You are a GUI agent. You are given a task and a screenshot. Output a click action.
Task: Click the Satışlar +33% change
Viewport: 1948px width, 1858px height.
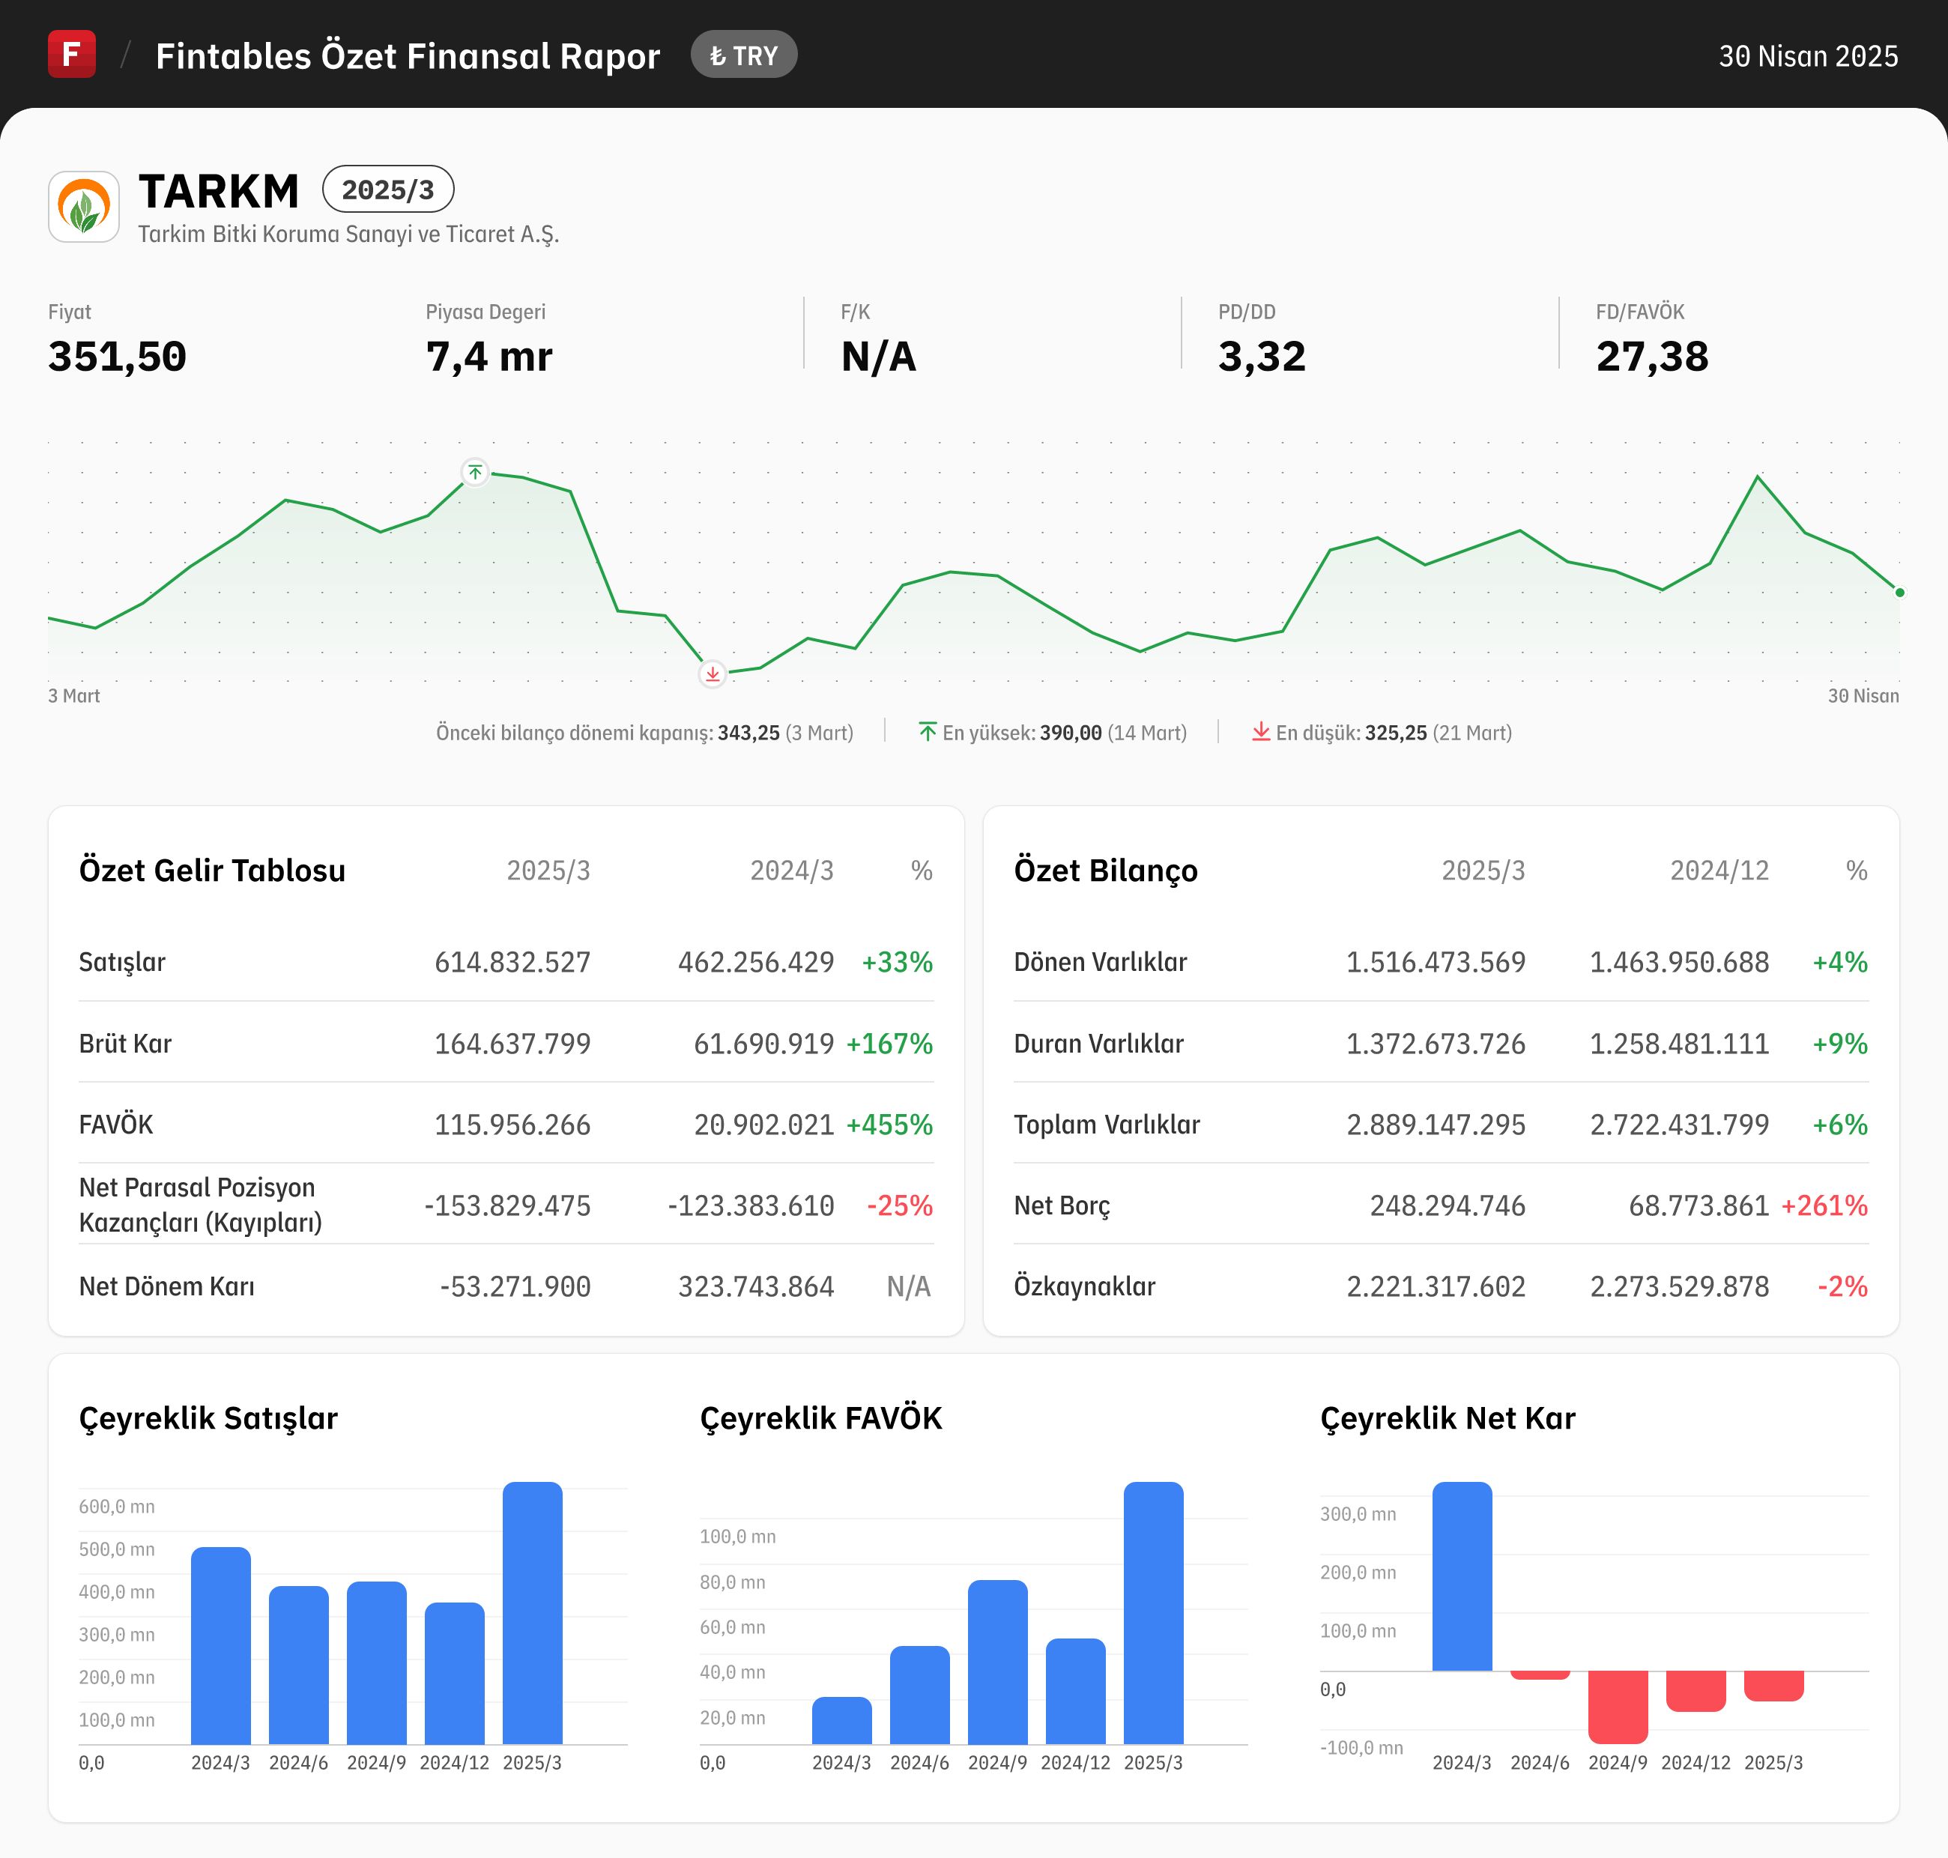click(898, 963)
